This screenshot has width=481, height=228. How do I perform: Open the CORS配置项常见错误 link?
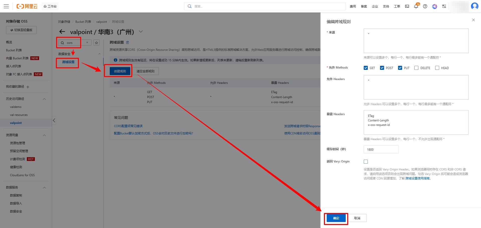128,126
